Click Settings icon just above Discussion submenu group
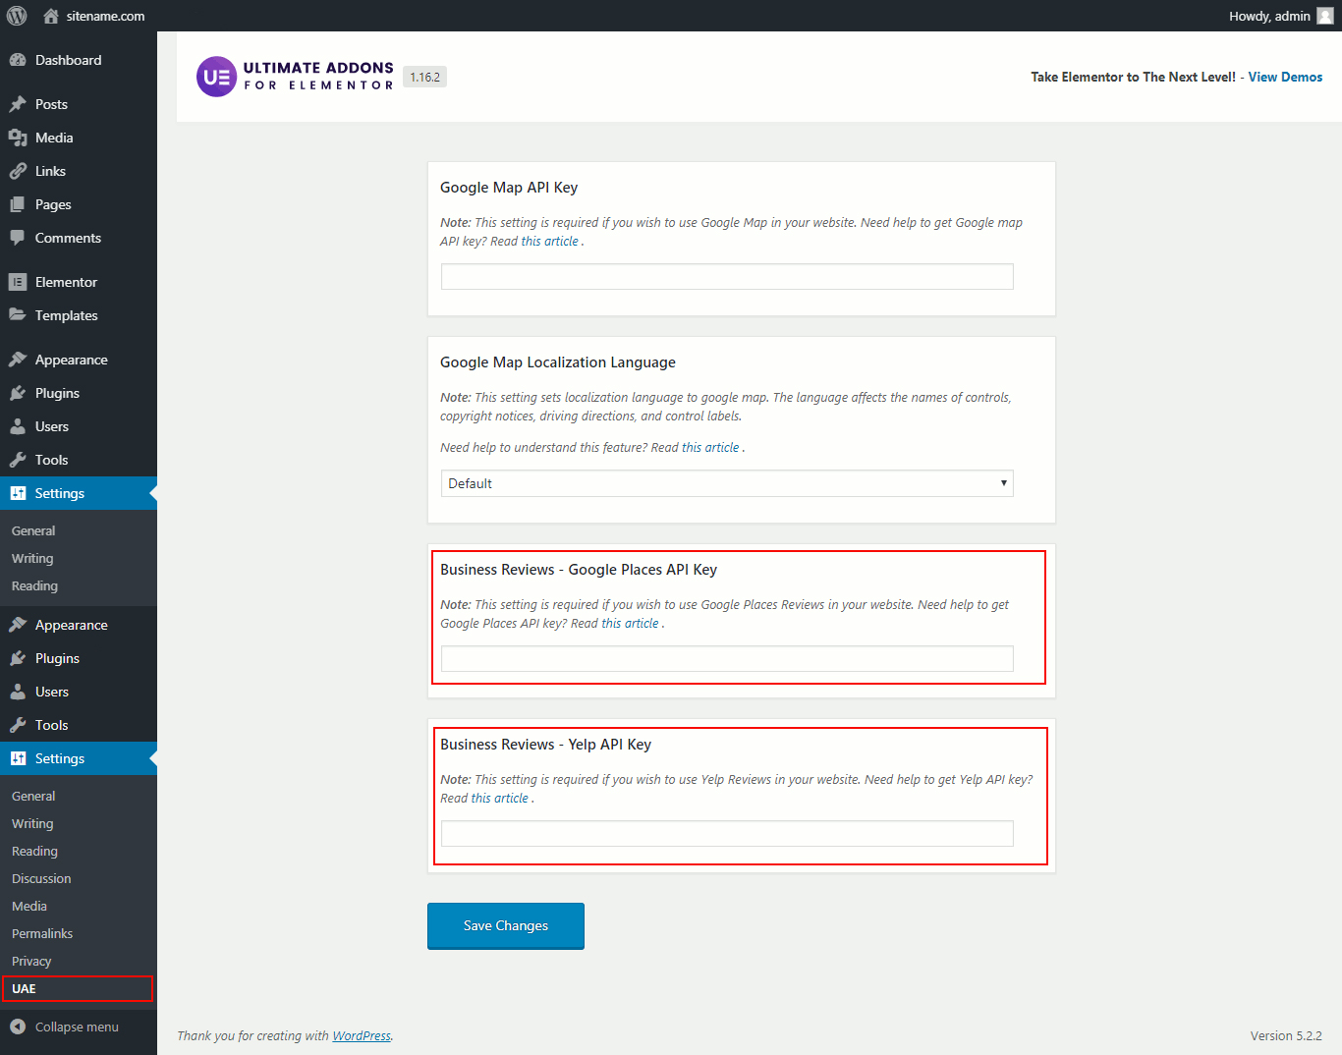This screenshot has height=1055, width=1342. point(18,758)
